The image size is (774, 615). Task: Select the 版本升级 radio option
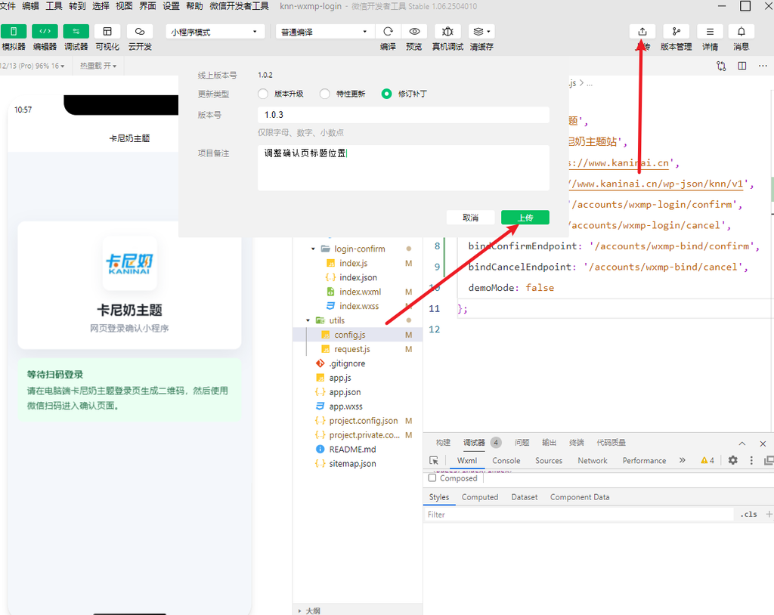(263, 94)
